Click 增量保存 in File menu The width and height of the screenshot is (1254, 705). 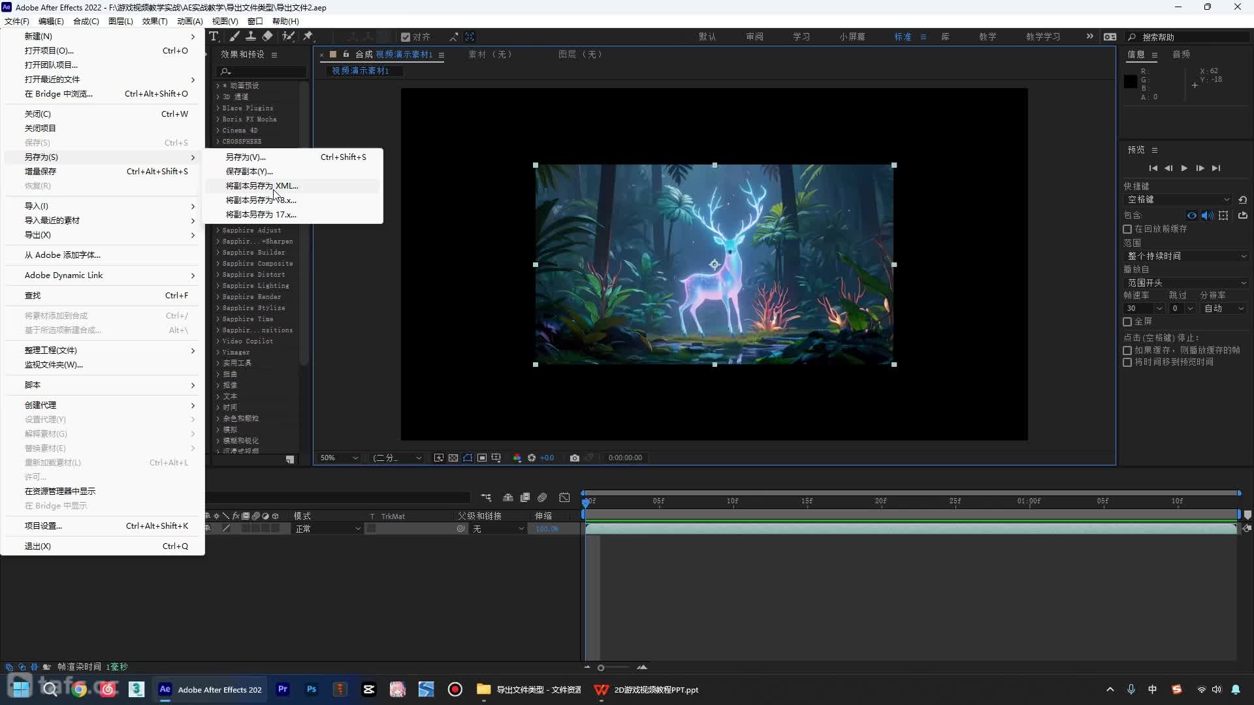(x=103, y=172)
